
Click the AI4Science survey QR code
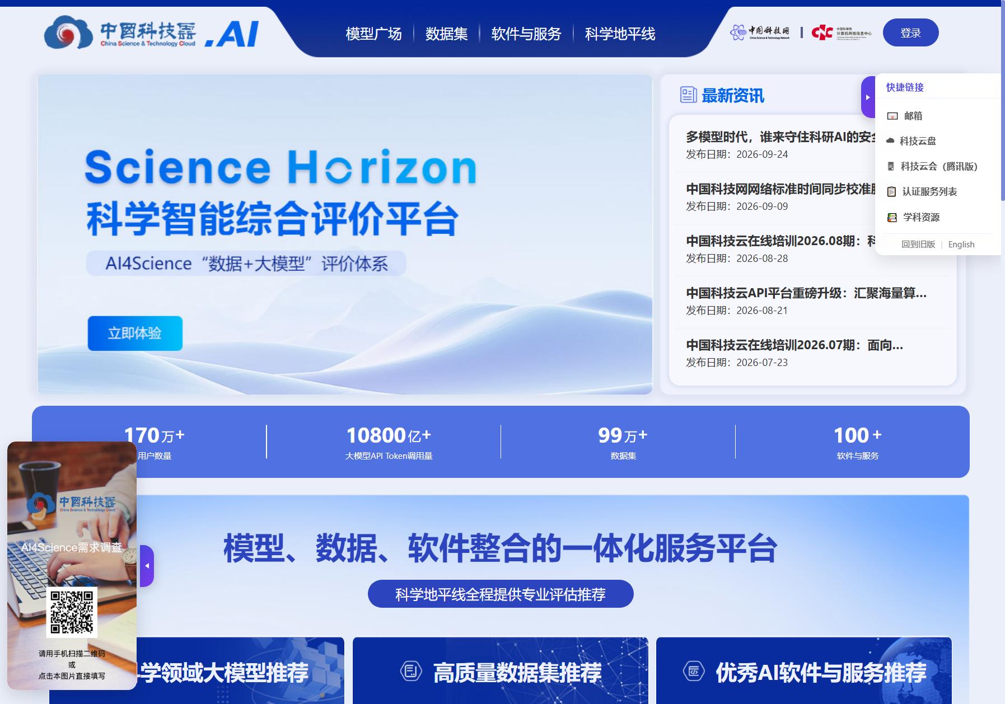(72, 612)
